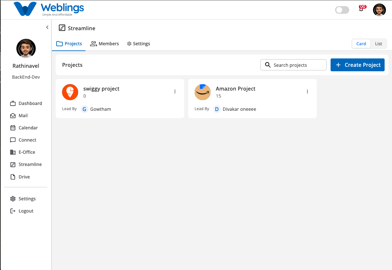The image size is (392, 270).
Task: Switch to Card view
Action: [x=361, y=44]
